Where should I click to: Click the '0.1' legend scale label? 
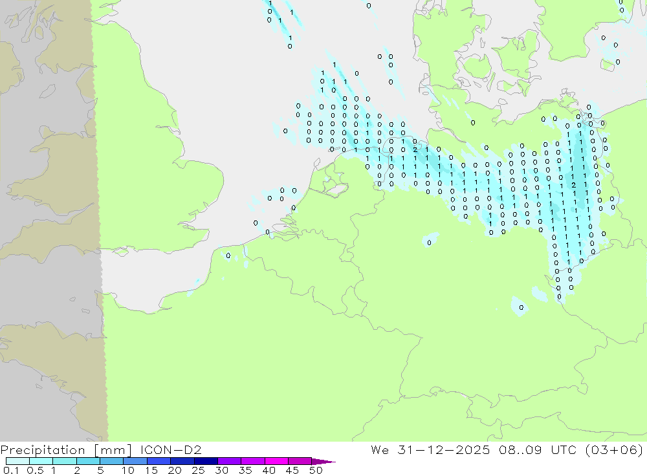tap(10, 470)
